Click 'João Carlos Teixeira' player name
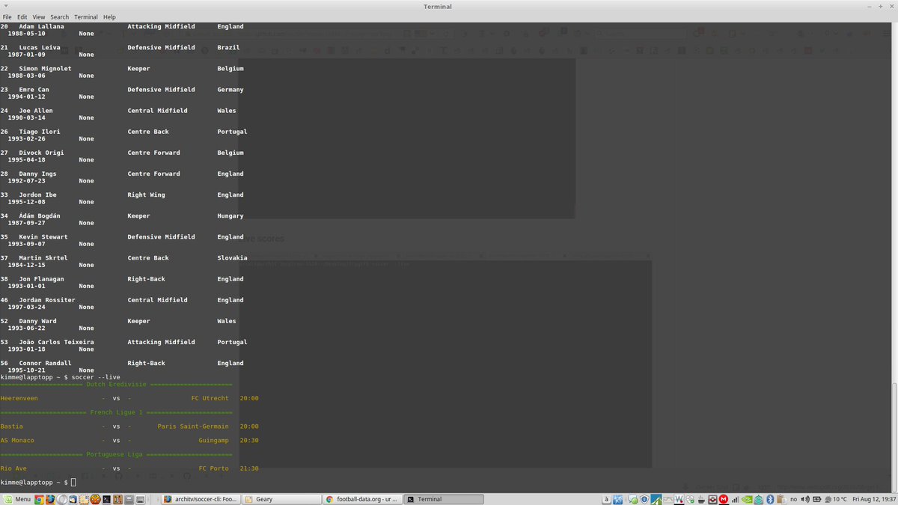898x505 pixels. click(57, 342)
